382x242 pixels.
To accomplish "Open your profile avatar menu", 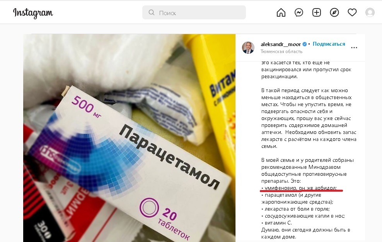I will tap(370, 12).
